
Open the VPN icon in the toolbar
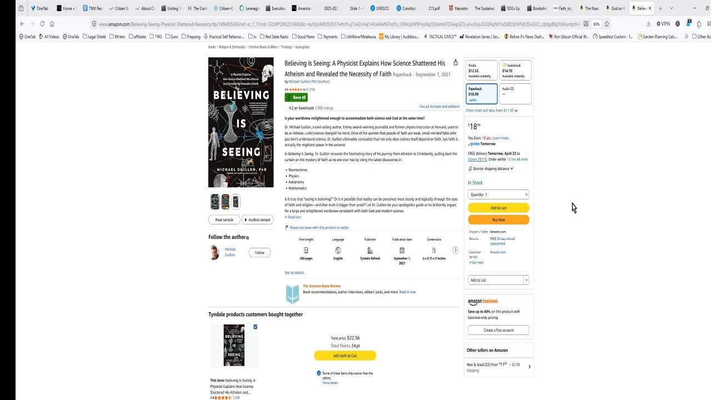coord(663,24)
